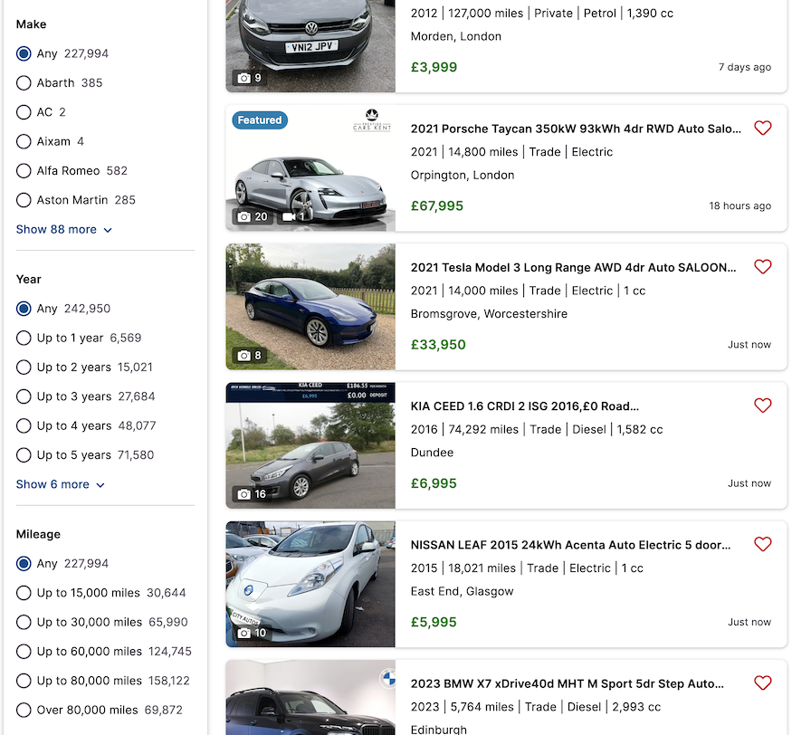Viewport: 792px width, 735px height.
Task: Open 2021 Porsche Taycan listing title
Action: [576, 129]
